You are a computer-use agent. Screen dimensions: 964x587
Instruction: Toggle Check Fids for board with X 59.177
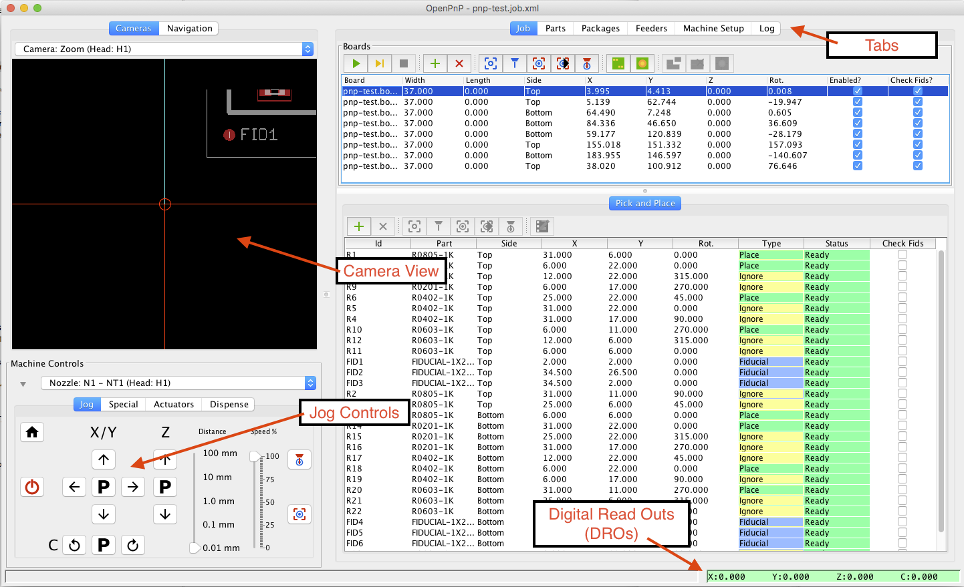tap(918, 134)
